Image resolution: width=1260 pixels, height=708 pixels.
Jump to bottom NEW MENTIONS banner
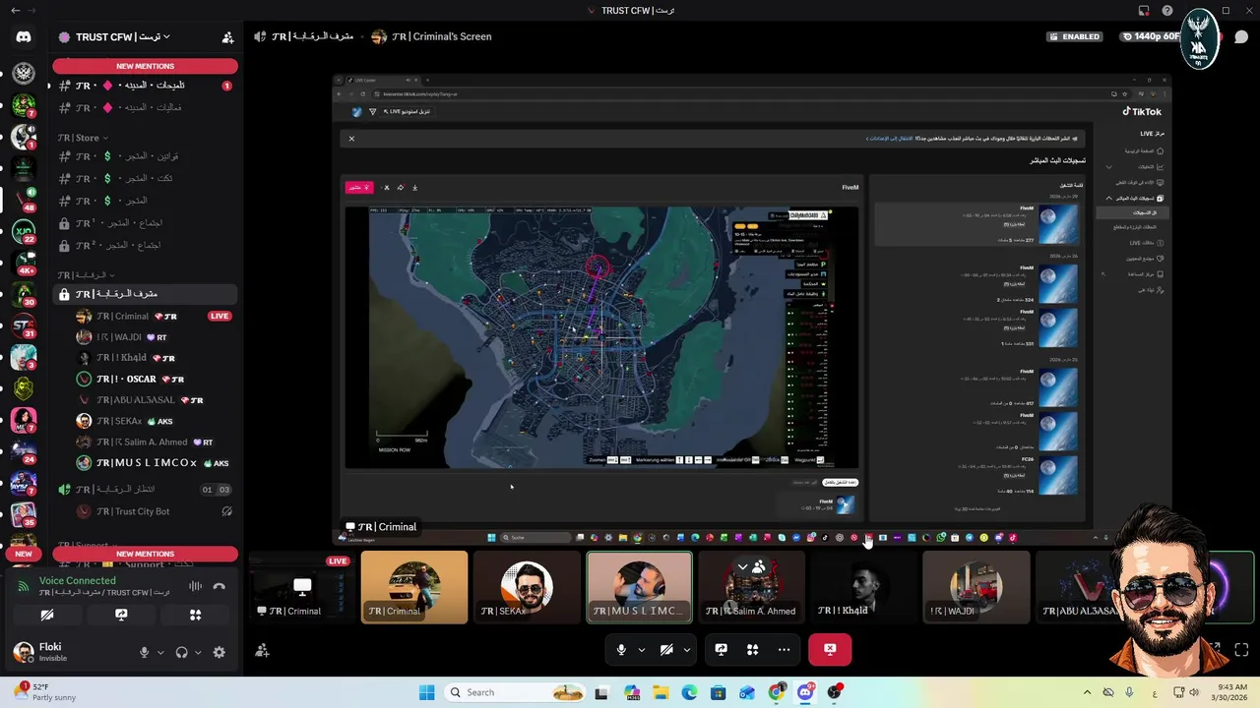click(x=145, y=554)
